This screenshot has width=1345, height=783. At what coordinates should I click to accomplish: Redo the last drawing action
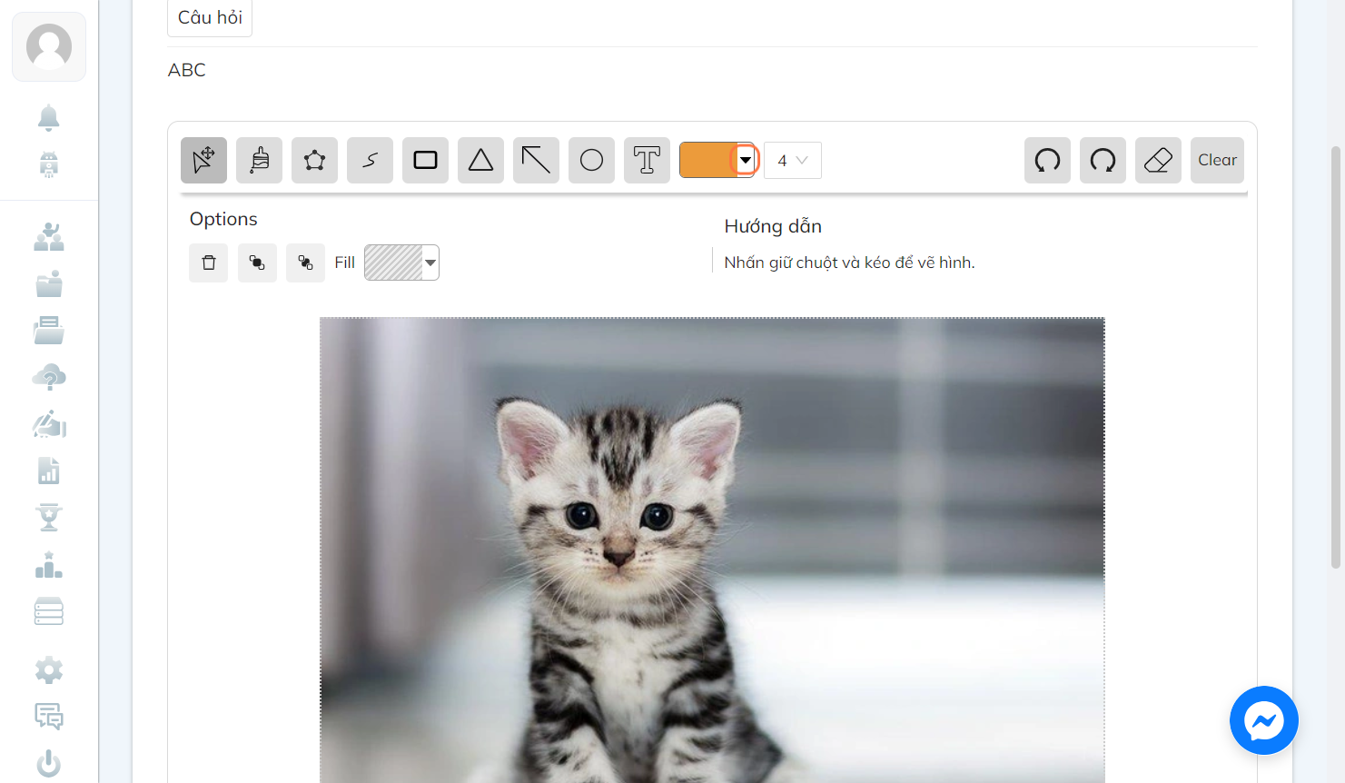coord(1103,161)
